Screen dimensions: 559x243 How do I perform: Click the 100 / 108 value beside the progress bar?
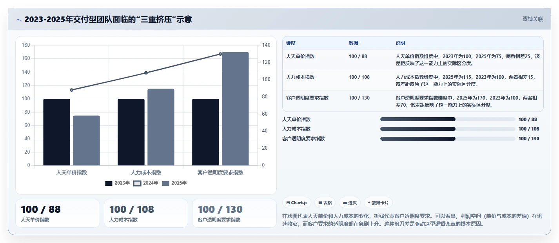[529, 129]
